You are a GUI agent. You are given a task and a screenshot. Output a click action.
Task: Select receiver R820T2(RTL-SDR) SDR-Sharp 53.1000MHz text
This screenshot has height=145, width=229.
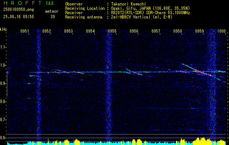151,13
